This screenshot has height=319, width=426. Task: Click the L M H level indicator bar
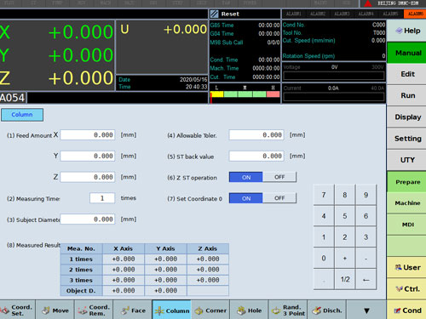click(x=245, y=94)
